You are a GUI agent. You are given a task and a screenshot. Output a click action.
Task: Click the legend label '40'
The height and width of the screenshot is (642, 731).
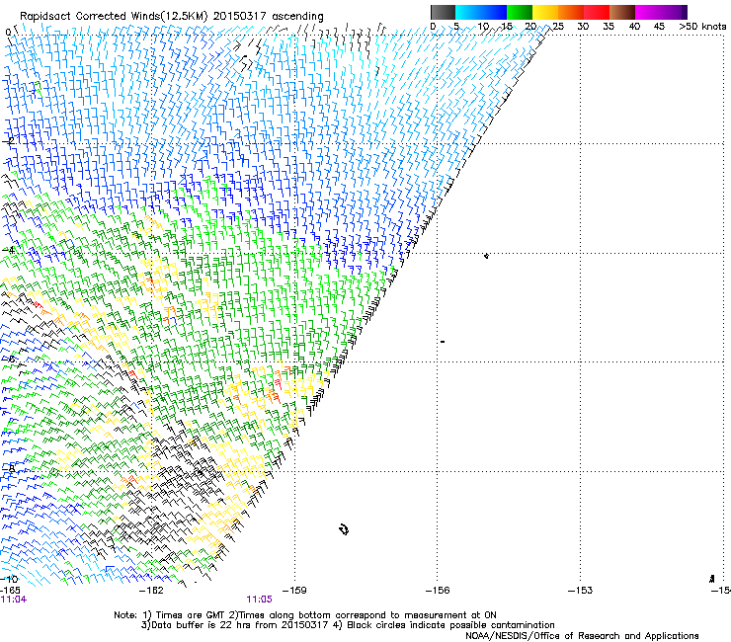(x=634, y=27)
